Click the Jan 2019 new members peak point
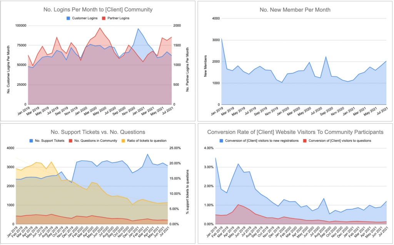The image size is (394, 245). (x=221, y=39)
